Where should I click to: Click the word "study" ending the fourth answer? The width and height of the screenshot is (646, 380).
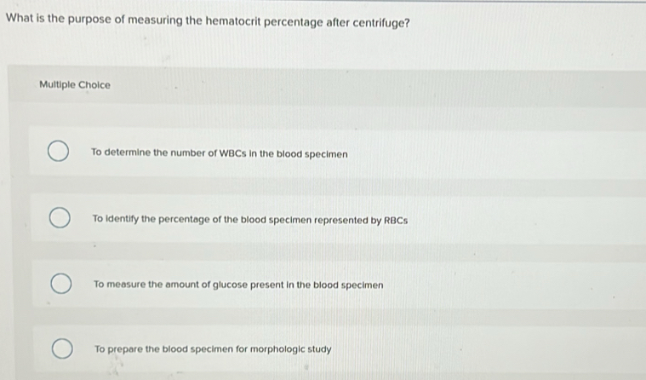tap(319, 349)
